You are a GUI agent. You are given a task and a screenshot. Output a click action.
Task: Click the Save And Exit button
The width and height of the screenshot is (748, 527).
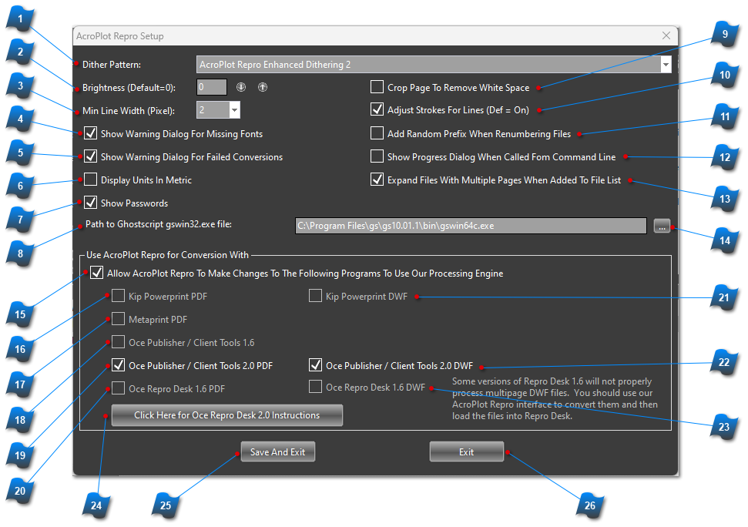click(277, 451)
